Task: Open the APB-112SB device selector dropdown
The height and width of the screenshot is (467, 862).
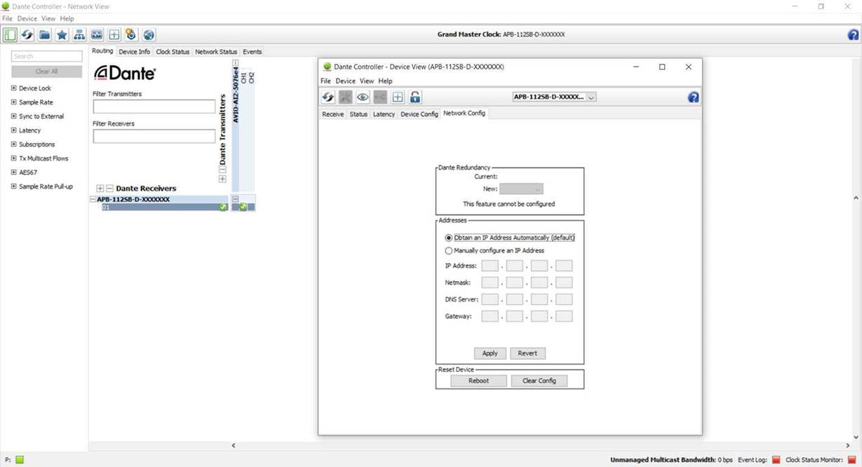Action: [554, 97]
